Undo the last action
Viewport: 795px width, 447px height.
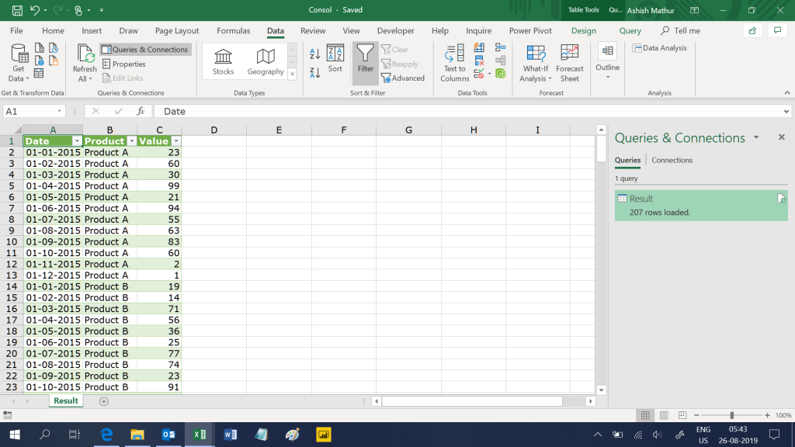pyautogui.click(x=34, y=10)
